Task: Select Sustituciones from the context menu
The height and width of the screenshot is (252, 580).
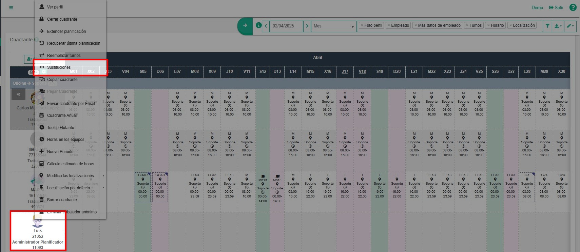Action: (59, 67)
